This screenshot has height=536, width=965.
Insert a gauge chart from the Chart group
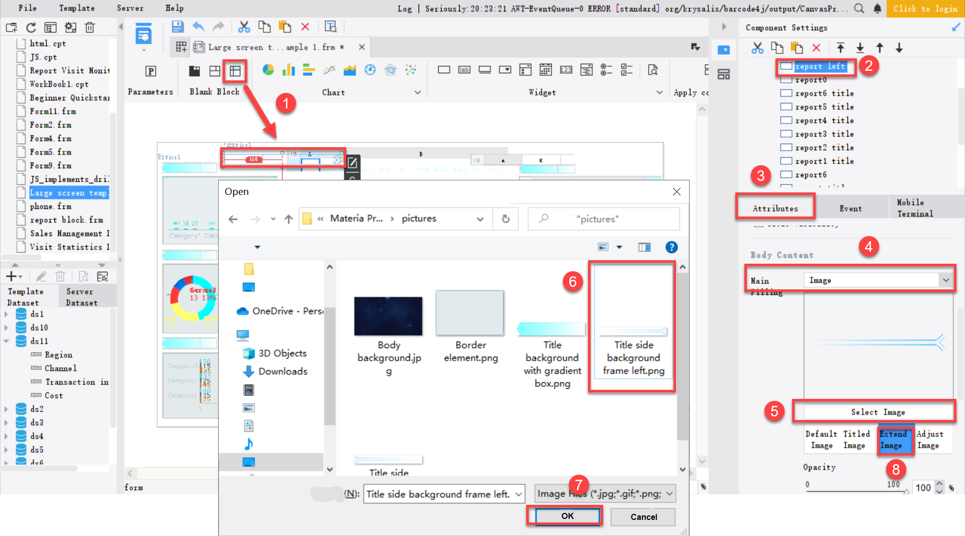coord(370,70)
